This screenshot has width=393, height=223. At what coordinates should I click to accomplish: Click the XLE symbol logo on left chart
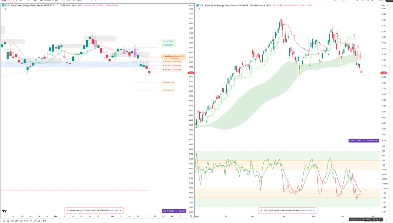click(x=3, y=6)
